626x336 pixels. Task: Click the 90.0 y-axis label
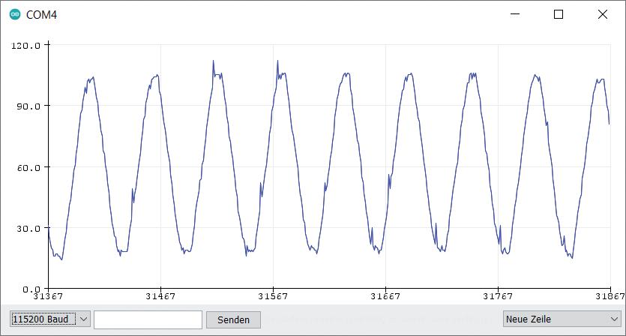28,106
